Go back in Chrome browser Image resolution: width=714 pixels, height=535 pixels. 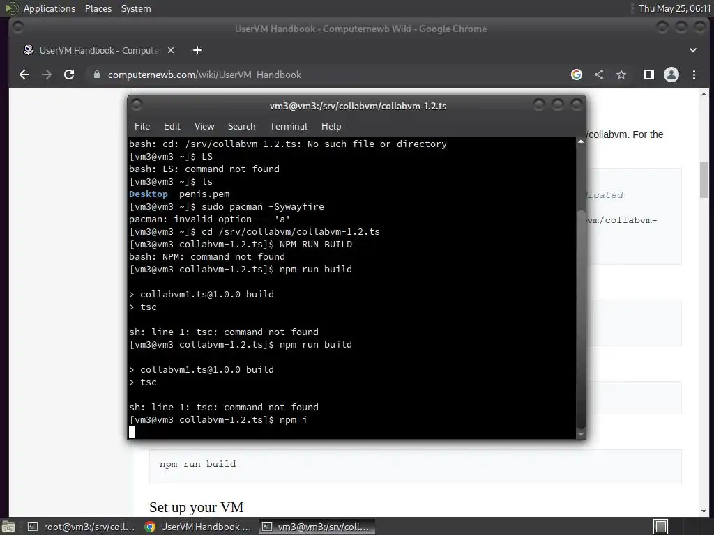coord(24,75)
